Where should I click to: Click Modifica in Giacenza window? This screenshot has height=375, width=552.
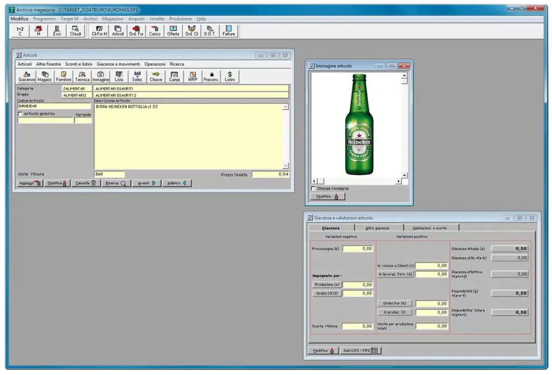(323, 351)
